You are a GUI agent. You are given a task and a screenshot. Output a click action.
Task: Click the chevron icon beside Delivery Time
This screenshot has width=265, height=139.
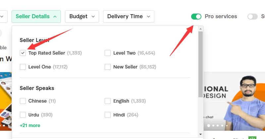click(x=148, y=17)
